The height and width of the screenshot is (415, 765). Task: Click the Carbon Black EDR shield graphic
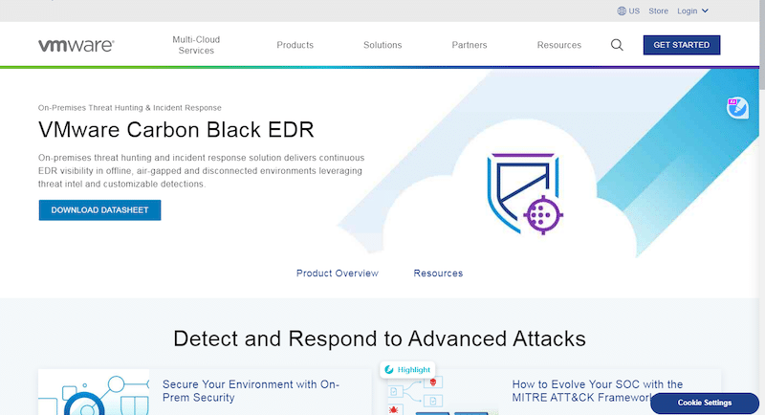pos(525,193)
